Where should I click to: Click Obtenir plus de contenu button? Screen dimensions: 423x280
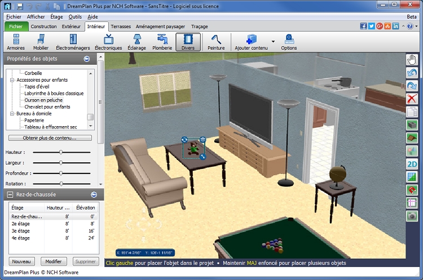(50, 137)
